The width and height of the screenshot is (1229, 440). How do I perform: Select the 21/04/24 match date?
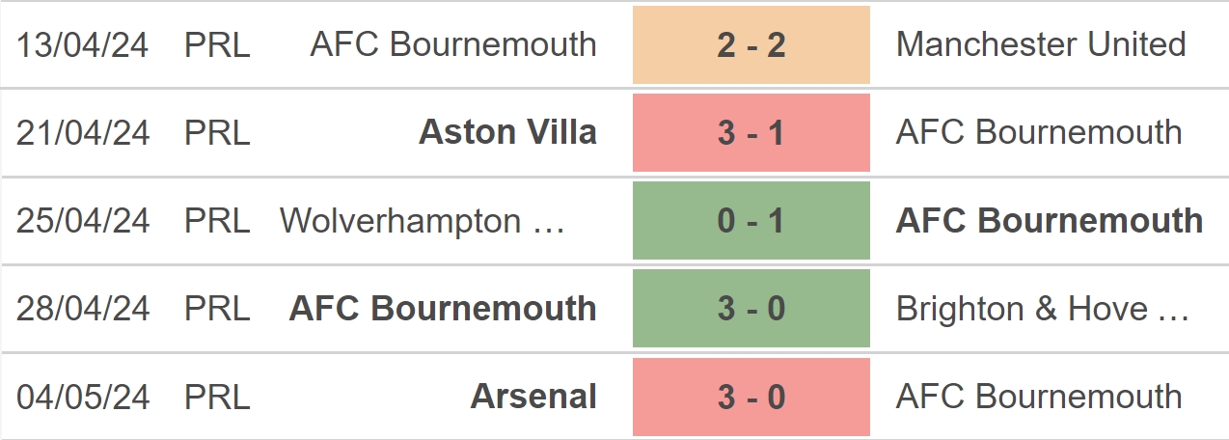pyautogui.click(x=83, y=132)
